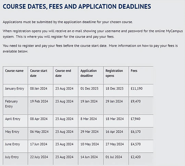Select the £2,420 July Entry fee cell
Viewport: 185px width, 166px height.
tap(136, 157)
